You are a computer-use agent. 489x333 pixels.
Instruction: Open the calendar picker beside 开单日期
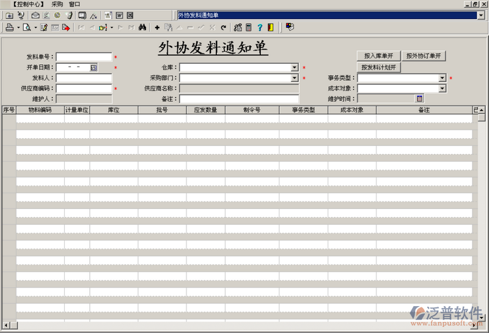coord(94,68)
